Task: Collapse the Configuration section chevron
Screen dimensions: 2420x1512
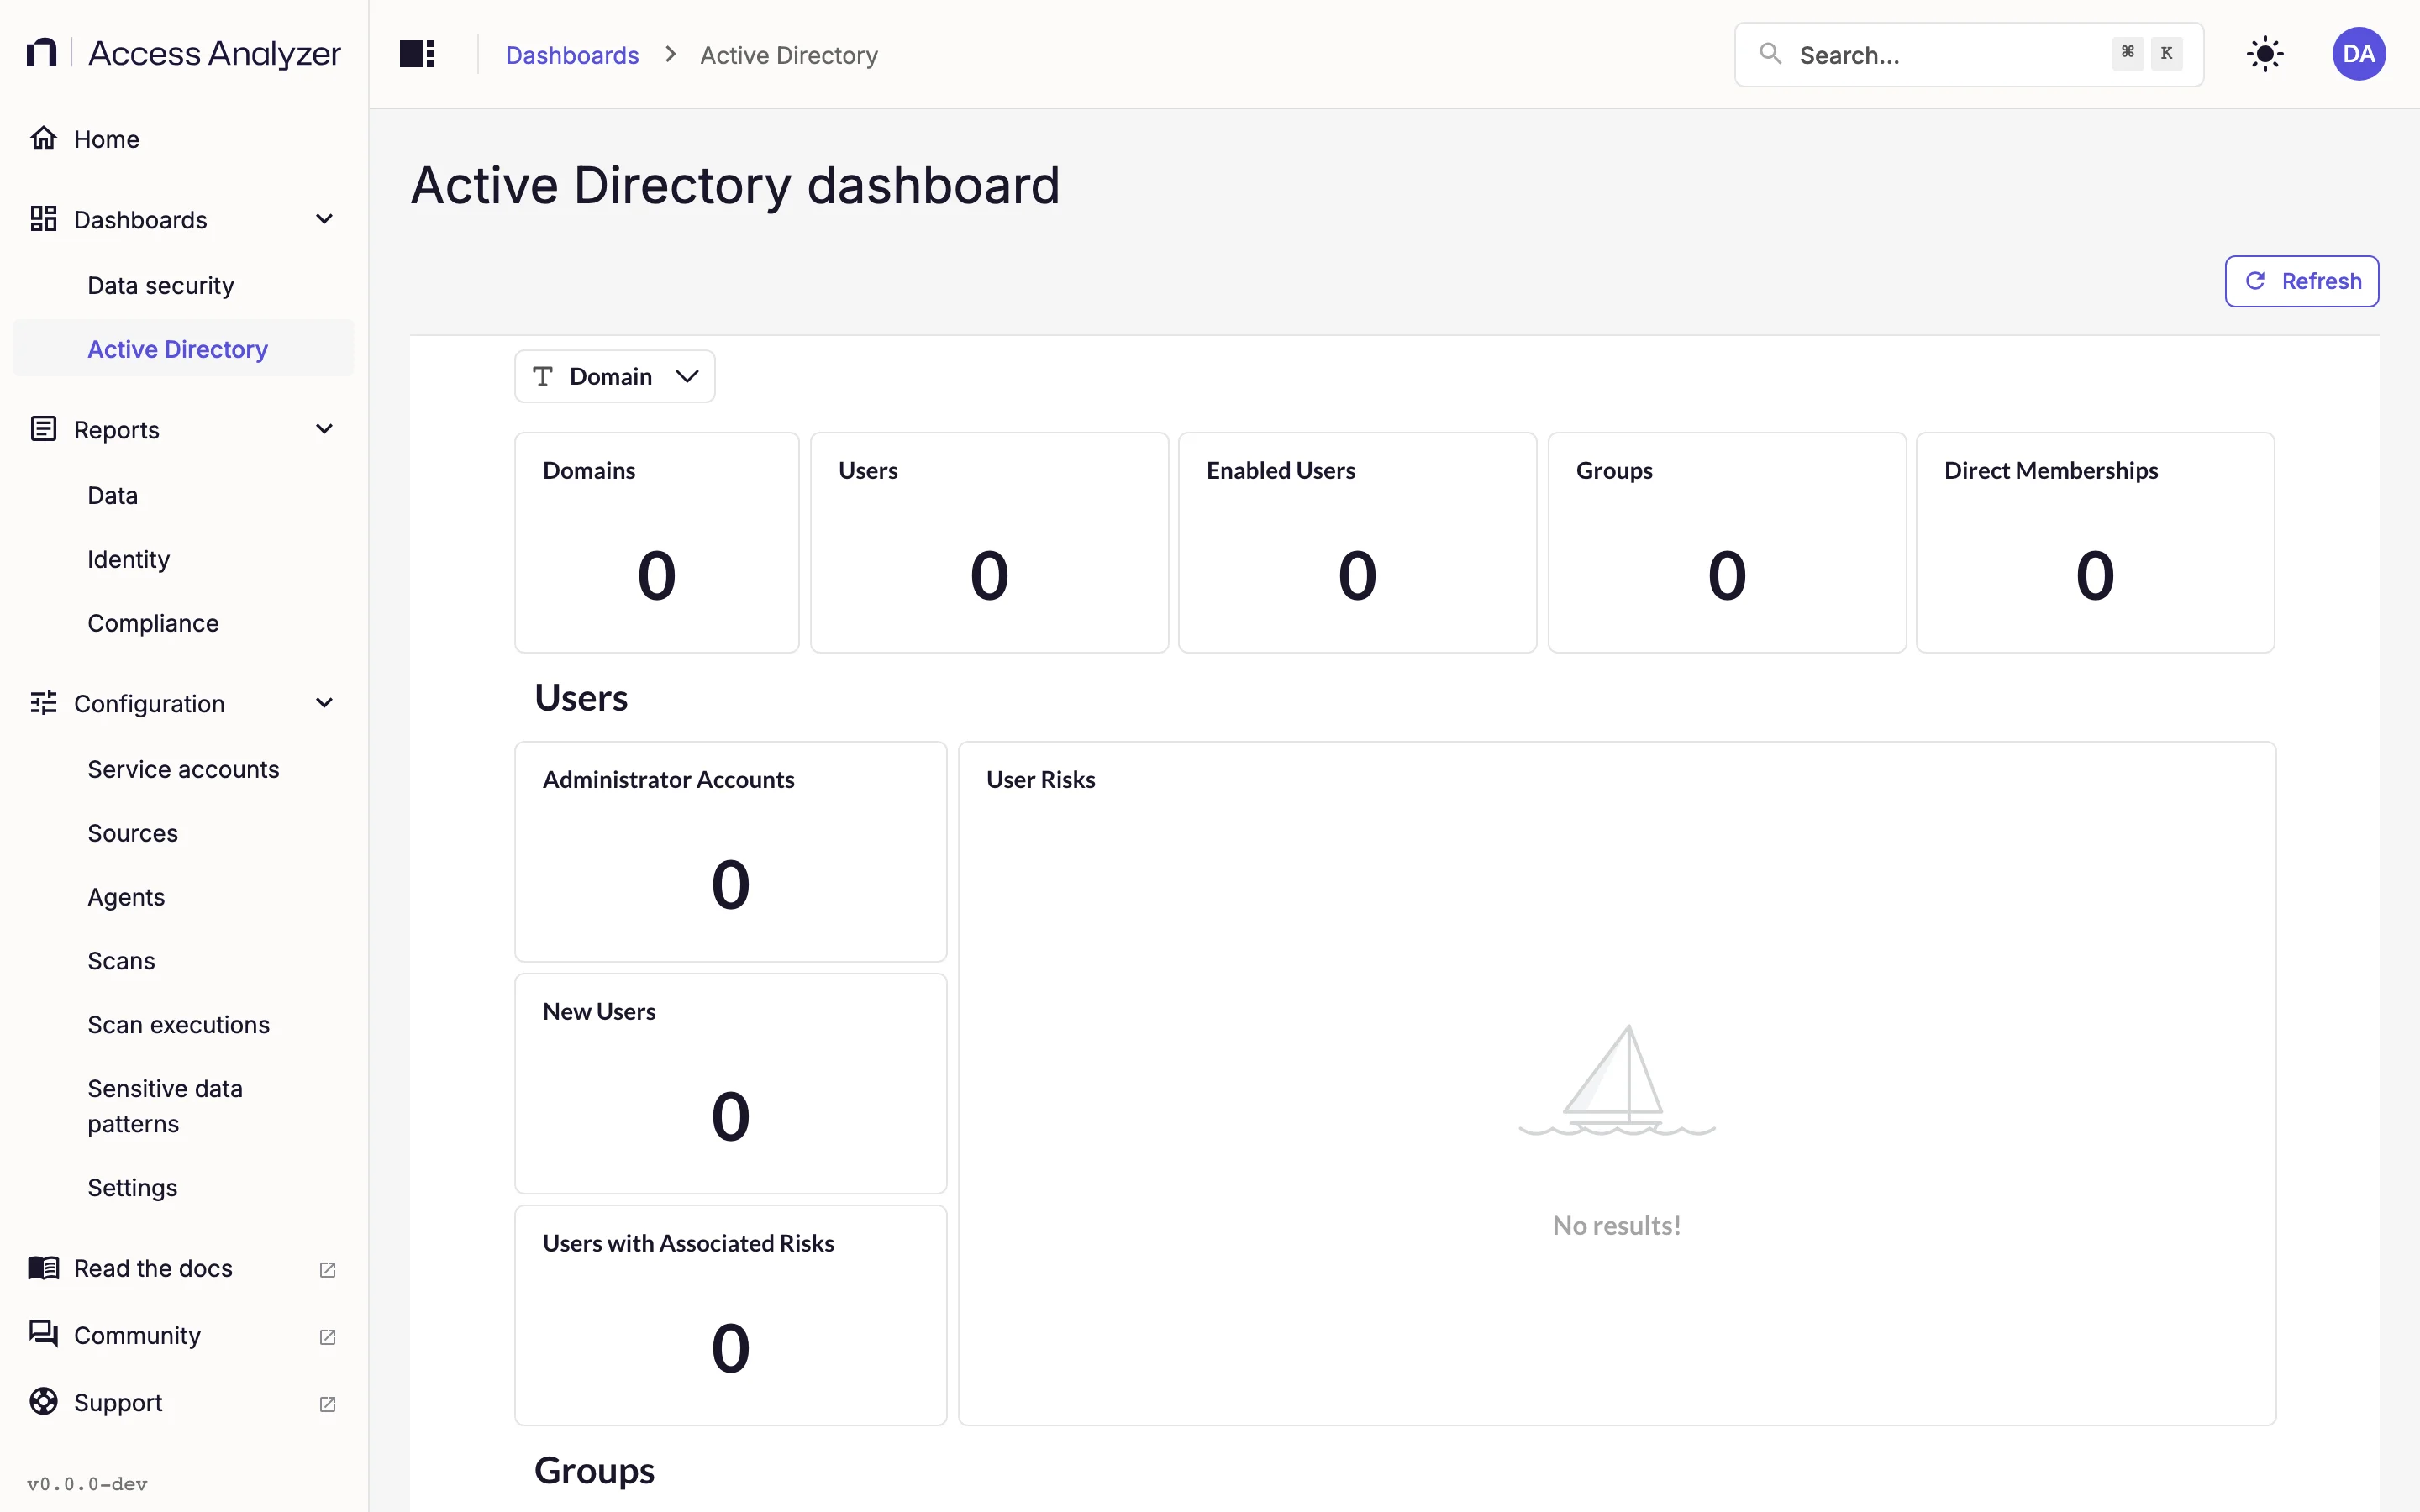Action: pos(324,703)
